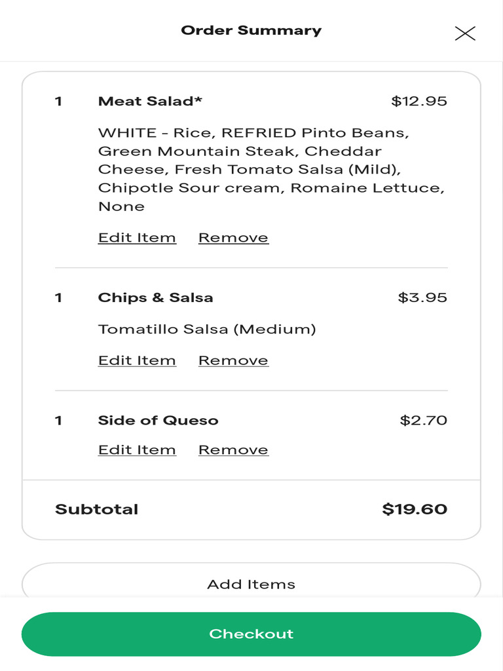
Task: Select the Meat Salad item title
Action: point(150,101)
